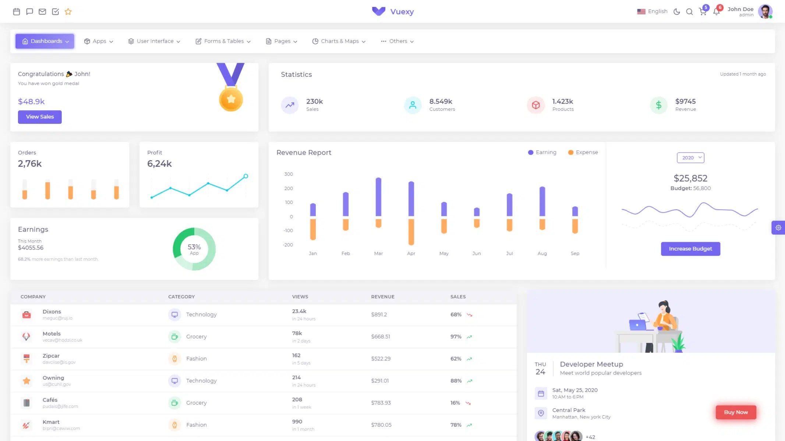The image size is (785, 441).
Task: Open the Apps menu
Action: 99,41
